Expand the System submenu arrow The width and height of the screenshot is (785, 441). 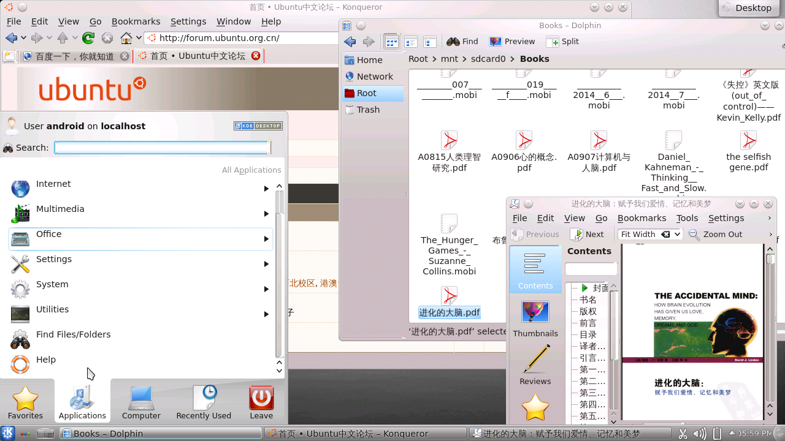tap(266, 289)
